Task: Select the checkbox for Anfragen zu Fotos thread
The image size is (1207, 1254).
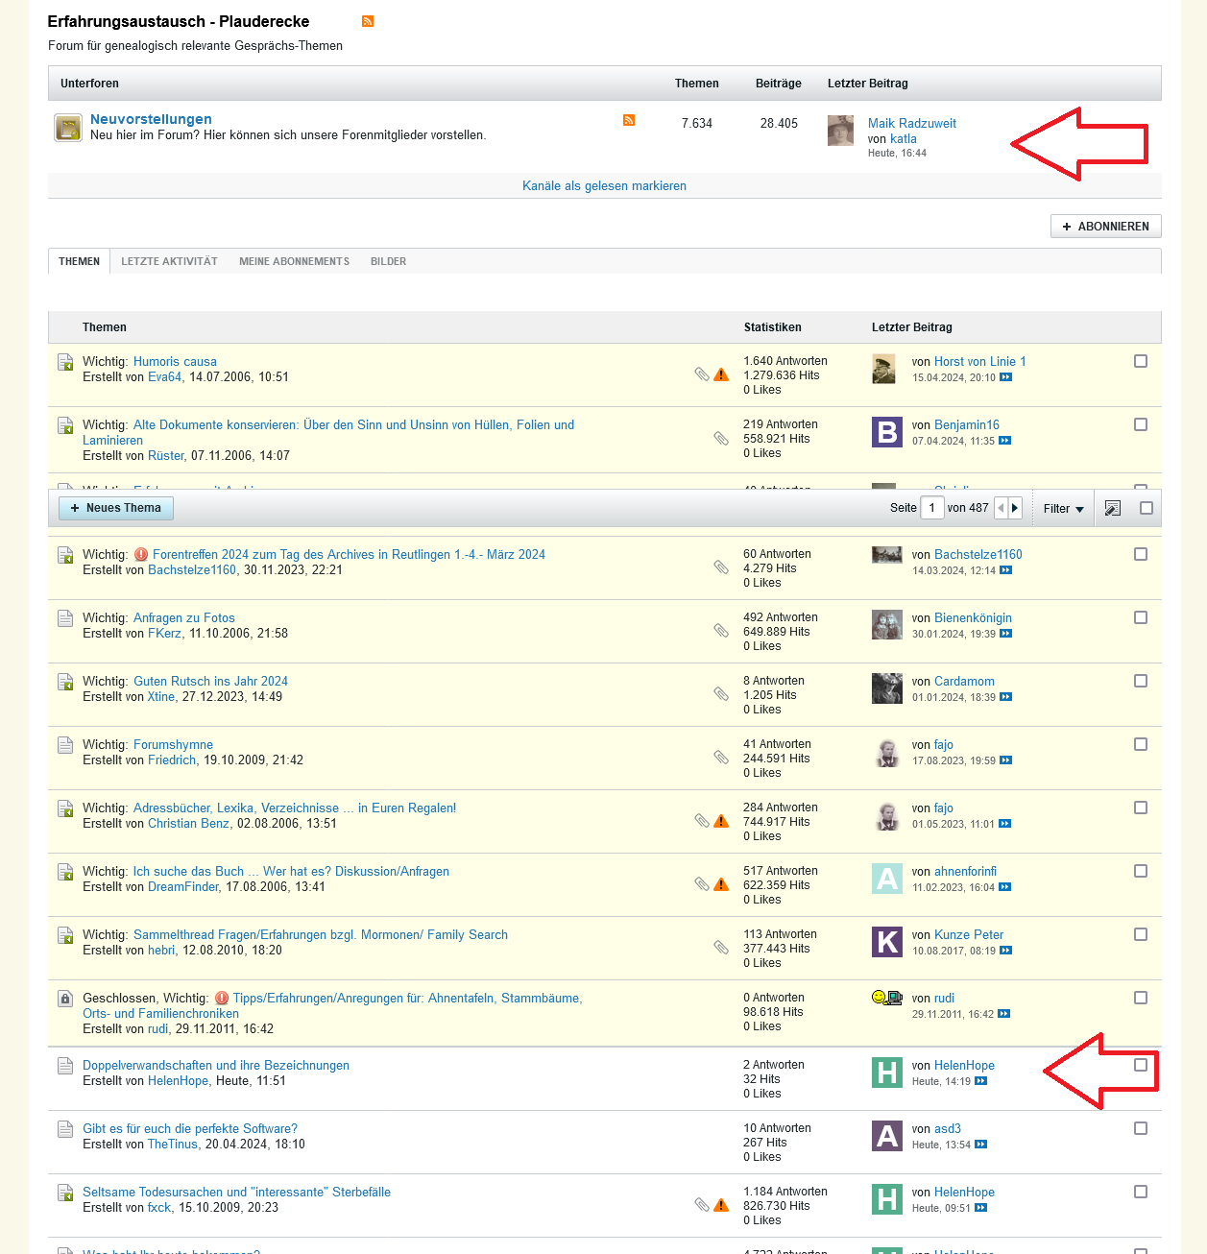Action: [x=1141, y=617]
